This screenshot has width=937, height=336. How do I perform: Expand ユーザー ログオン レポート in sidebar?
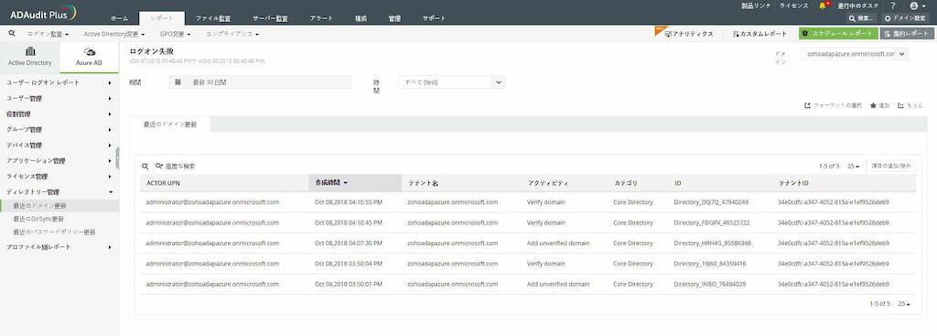pos(59,82)
